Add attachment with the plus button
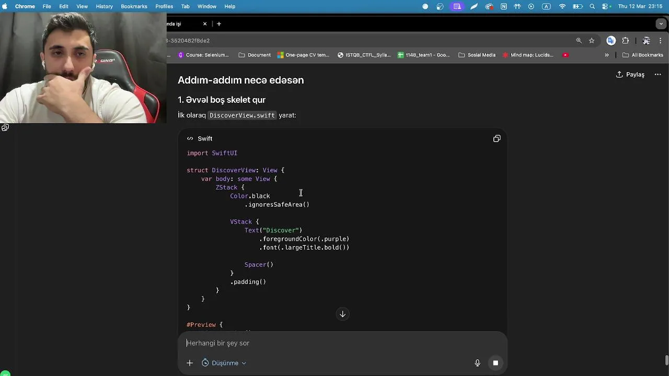 pyautogui.click(x=190, y=363)
